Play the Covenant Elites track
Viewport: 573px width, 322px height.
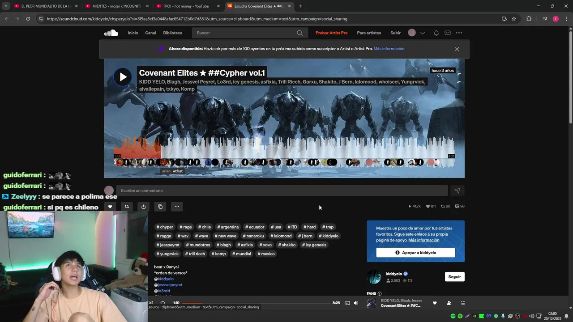[122, 77]
